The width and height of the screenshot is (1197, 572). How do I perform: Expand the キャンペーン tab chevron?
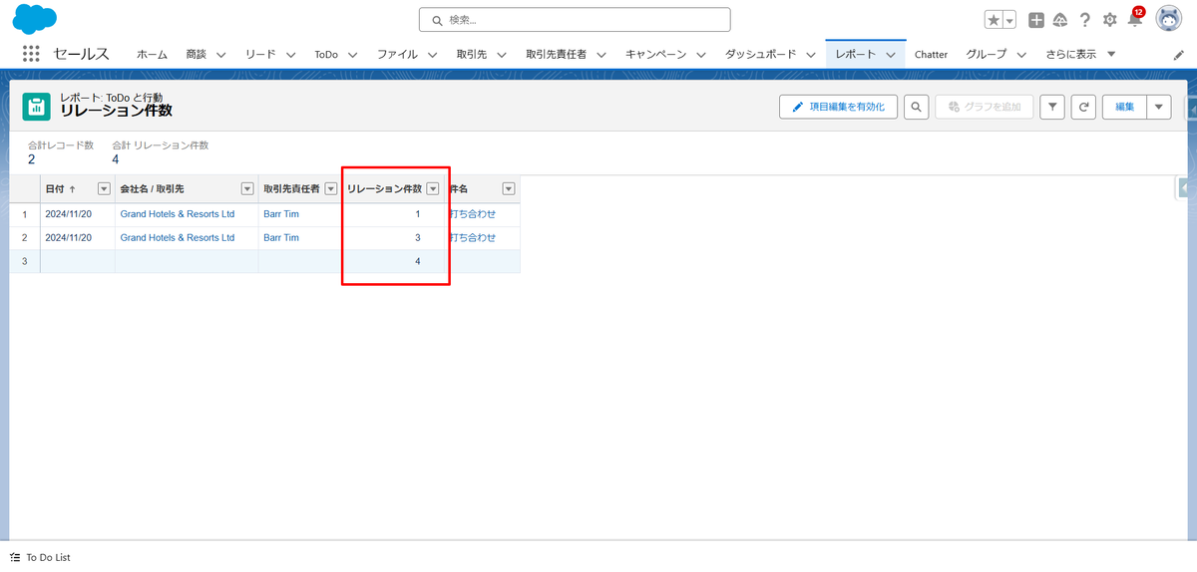pos(702,54)
